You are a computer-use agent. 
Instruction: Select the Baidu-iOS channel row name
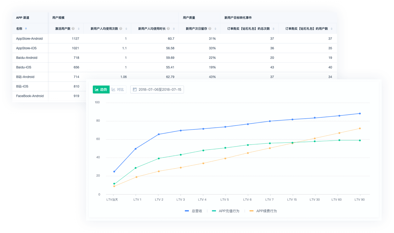click(24, 67)
